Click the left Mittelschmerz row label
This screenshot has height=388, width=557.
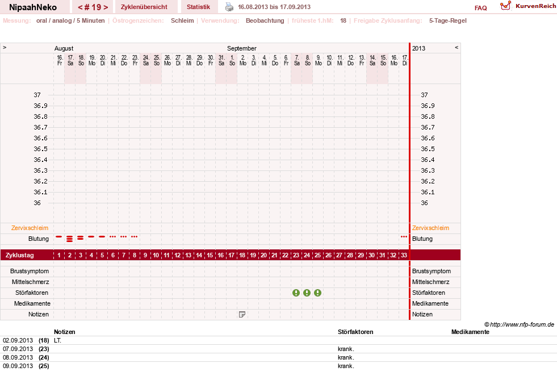[30, 282]
